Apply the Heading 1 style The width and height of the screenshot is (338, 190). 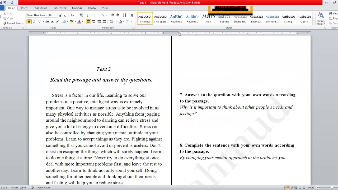coord(176,18)
